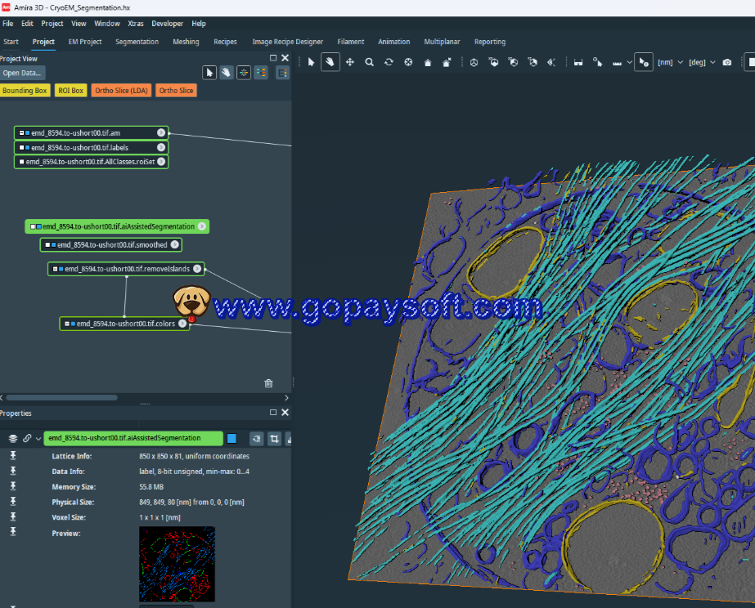Toggle visibility square on the smoothed module

tap(47, 245)
